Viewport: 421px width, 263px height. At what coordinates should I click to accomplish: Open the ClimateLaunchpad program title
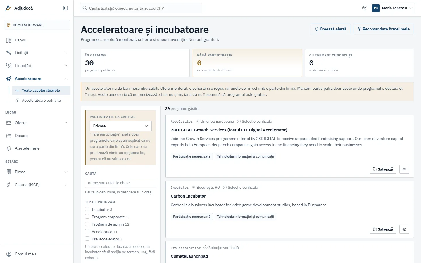pyautogui.click(x=189, y=256)
